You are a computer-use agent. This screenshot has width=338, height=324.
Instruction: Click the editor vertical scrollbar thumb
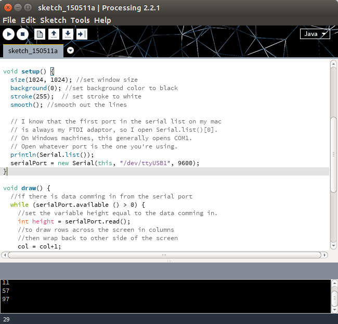333,154
